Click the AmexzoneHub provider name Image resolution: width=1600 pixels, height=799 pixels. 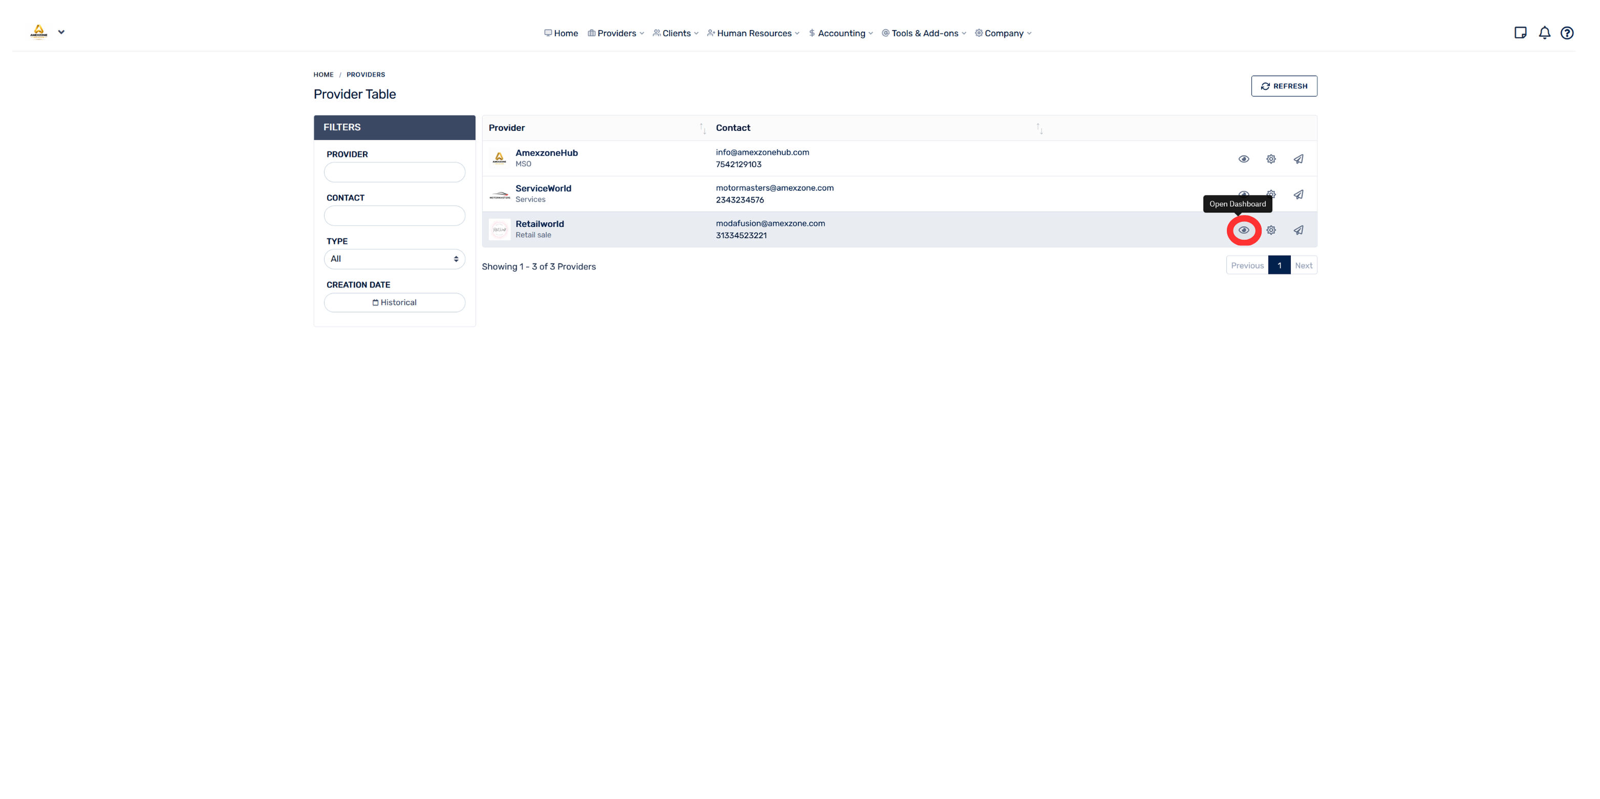point(547,153)
